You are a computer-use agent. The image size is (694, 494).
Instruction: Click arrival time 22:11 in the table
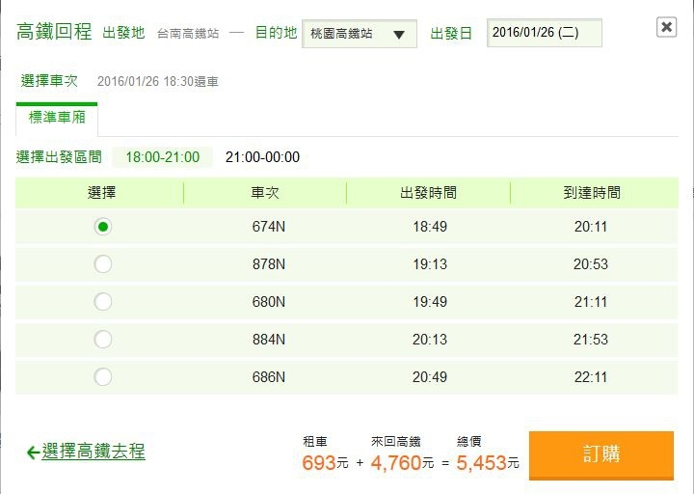tap(590, 377)
